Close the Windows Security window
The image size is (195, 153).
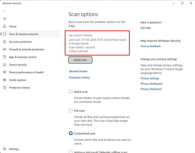pos(191,3)
